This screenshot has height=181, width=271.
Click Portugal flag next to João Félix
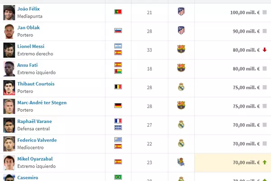[118, 12]
